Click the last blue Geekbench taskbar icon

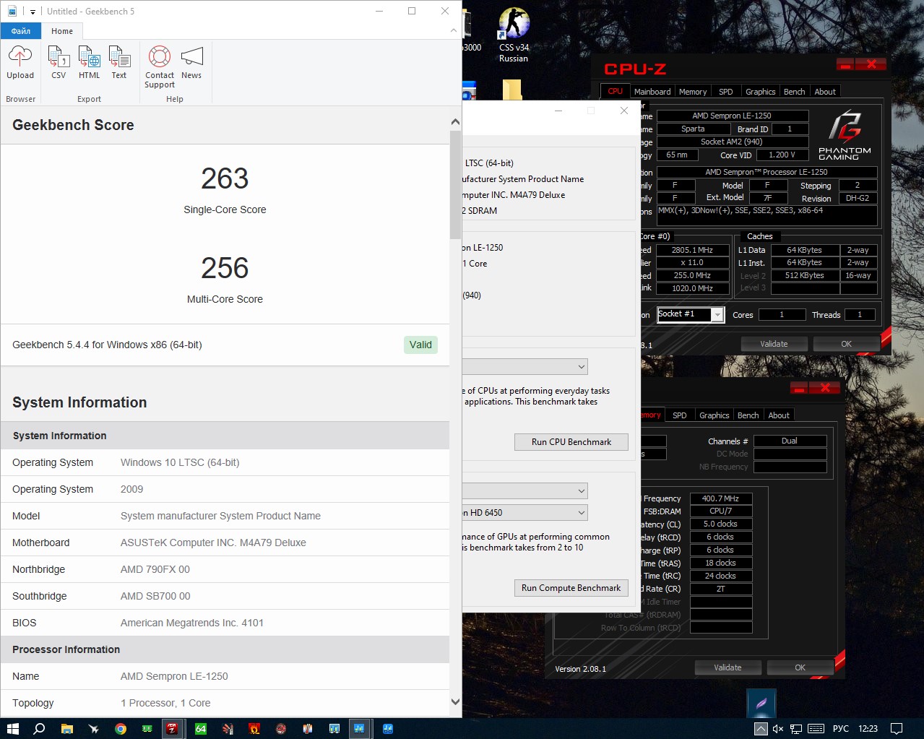pyautogui.click(x=387, y=728)
